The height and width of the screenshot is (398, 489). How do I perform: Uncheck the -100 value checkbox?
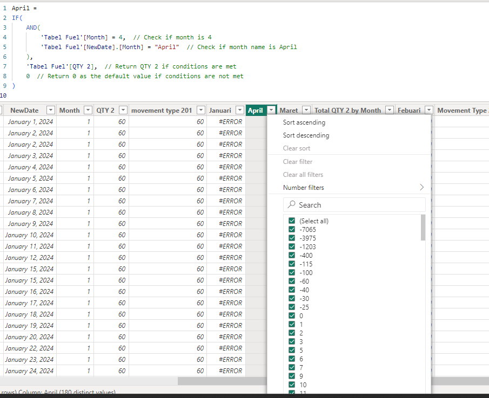coord(292,272)
